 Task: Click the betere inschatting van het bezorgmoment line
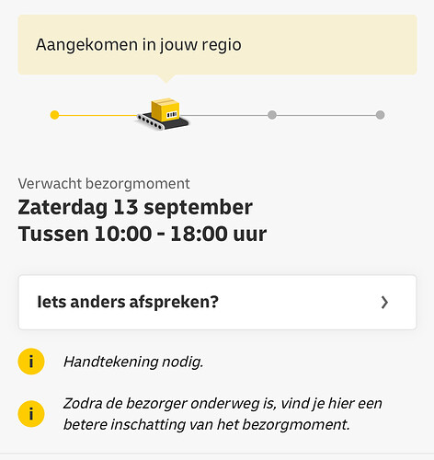pyautogui.click(x=207, y=425)
